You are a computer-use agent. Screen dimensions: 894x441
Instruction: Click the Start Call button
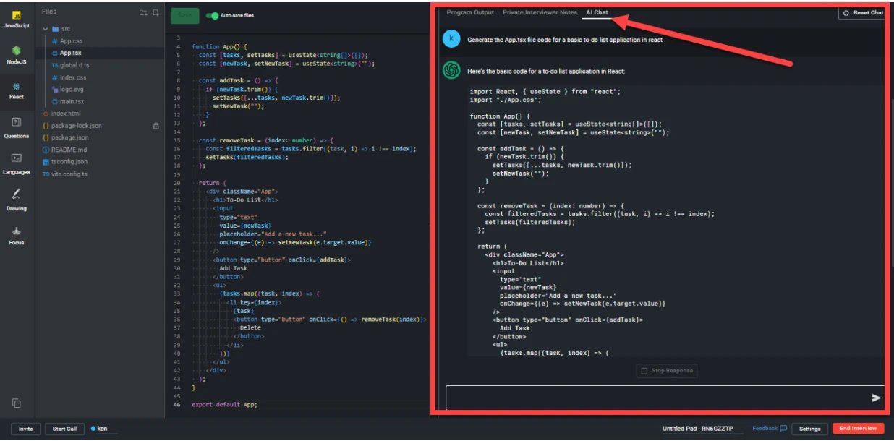pos(64,429)
